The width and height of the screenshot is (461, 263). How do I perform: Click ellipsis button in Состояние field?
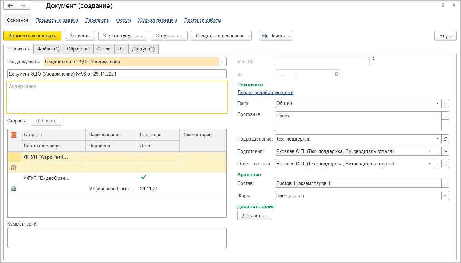[445, 116]
